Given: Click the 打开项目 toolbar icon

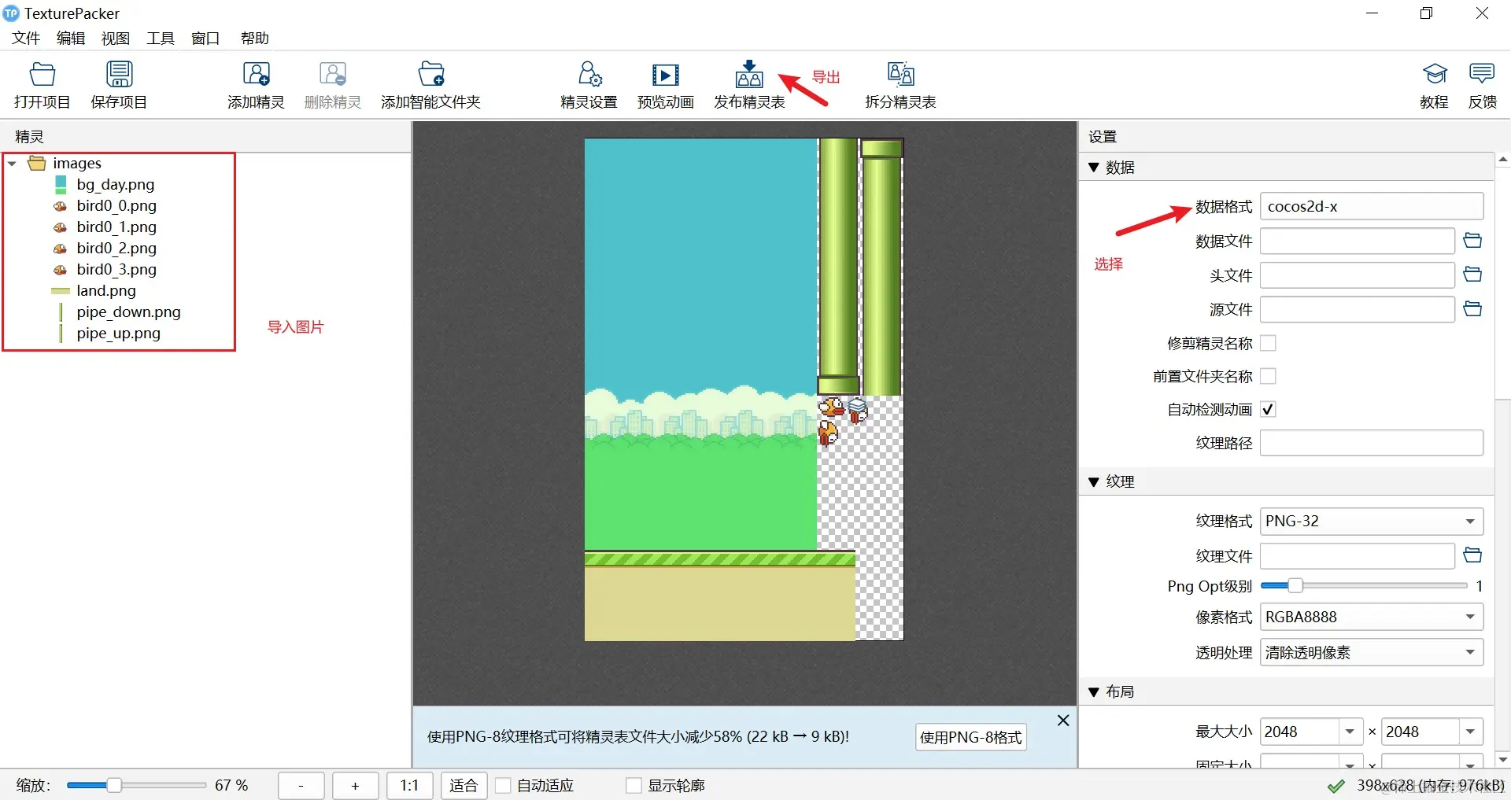Looking at the screenshot, I should point(42,75).
